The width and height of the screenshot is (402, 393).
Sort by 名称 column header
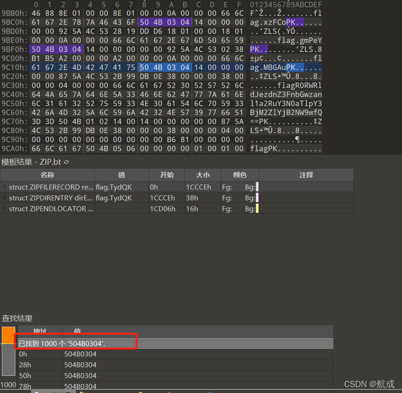point(47,175)
